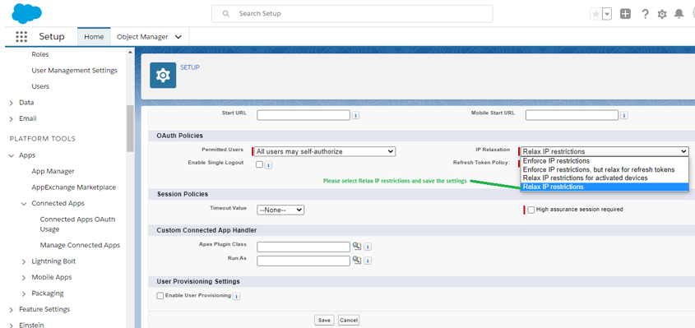The height and width of the screenshot is (328, 695).
Task: Click info icon next to Mobile Start URL
Action: [x=624, y=115]
